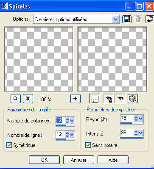Expand Rayon (%) slider dropdown arrow

(x=141, y=118)
